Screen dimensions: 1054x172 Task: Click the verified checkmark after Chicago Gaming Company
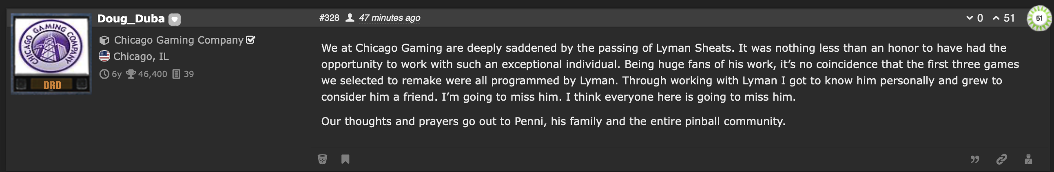click(x=251, y=40)
